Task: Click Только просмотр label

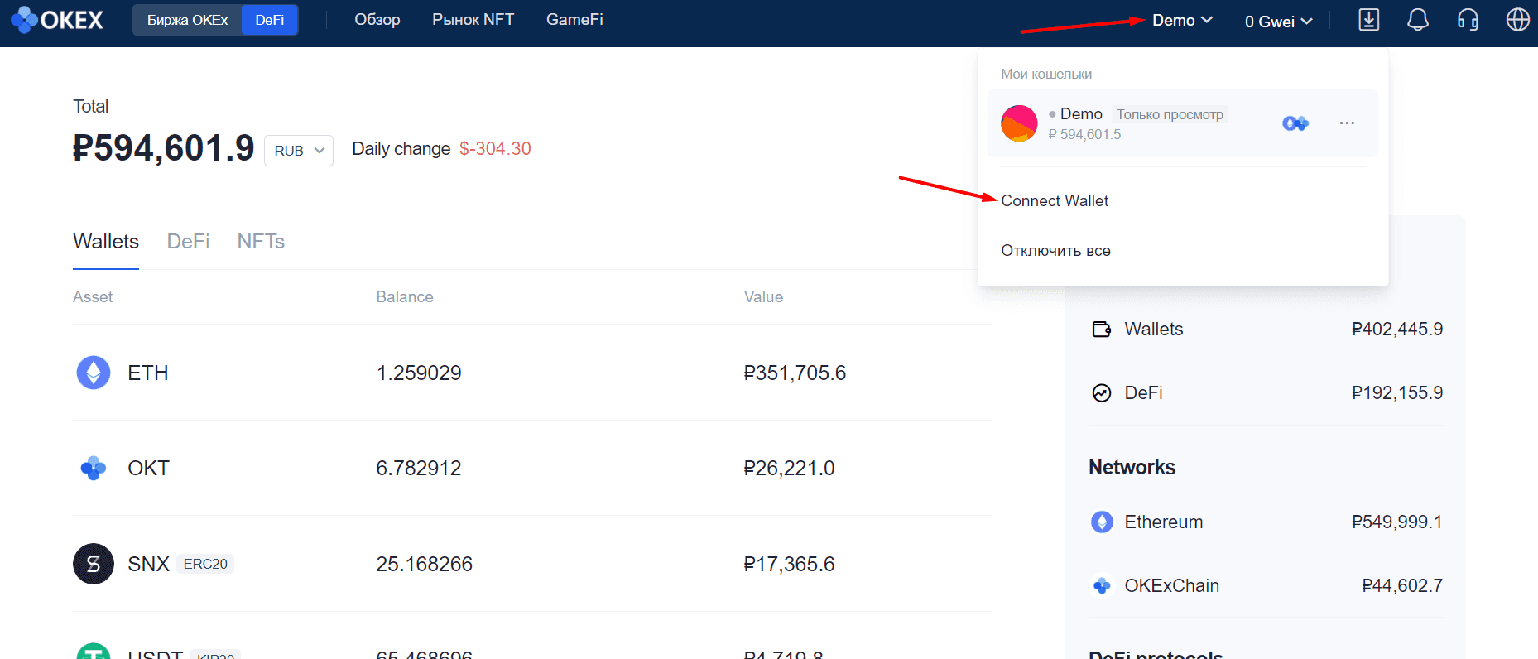Action: click(1170, 114)
